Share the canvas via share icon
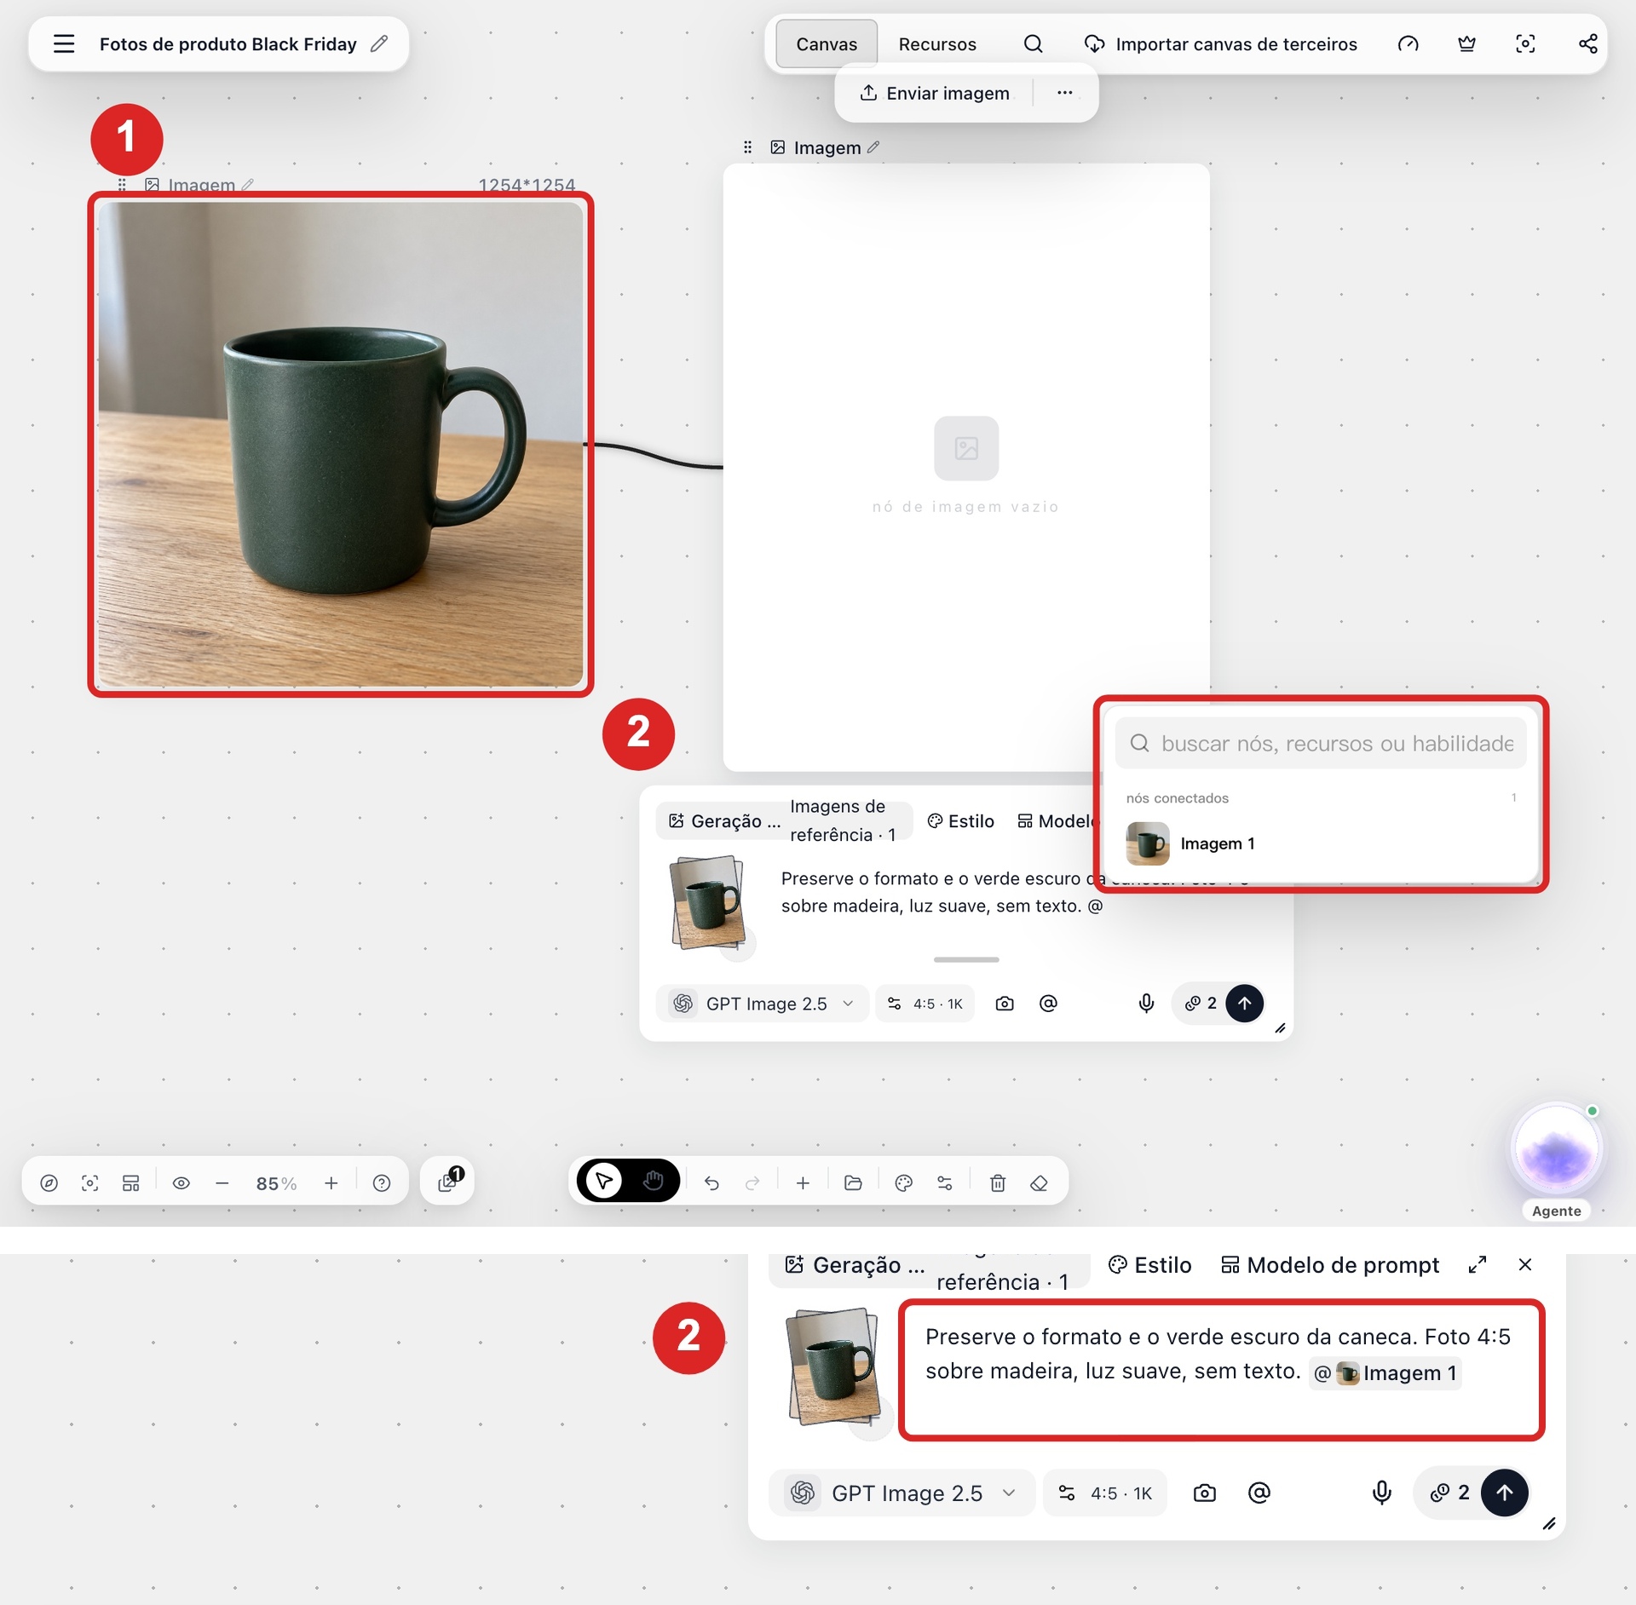Viewport: 1636px width, 1605px height. 1587,43
